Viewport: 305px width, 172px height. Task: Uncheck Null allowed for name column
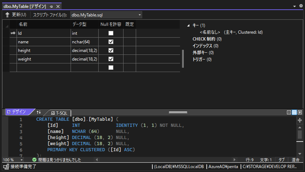coord(111,42)
